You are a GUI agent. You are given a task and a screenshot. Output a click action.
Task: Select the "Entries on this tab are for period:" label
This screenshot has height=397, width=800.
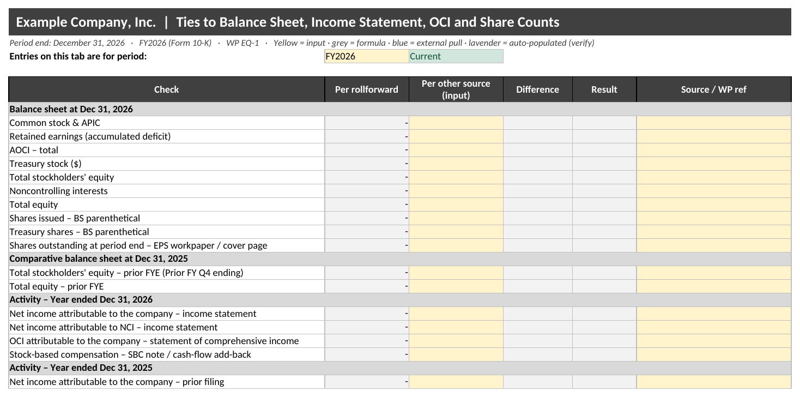coord(78,56)
